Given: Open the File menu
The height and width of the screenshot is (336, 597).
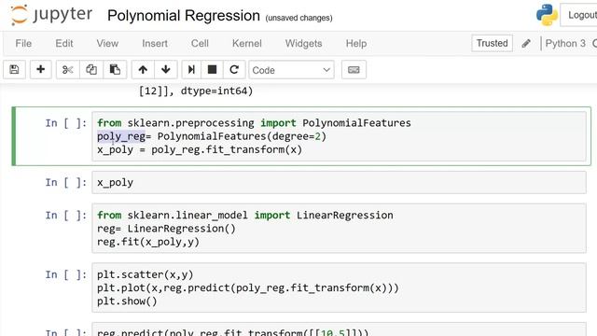Looking at the screenshot, I should click(23, 44).
